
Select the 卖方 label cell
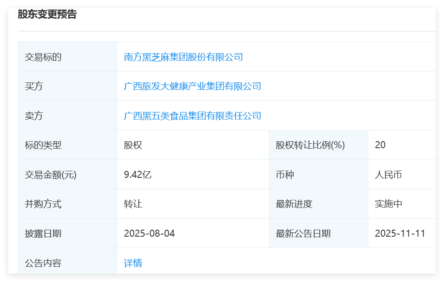pyautogui.click(x=68, y=116)
